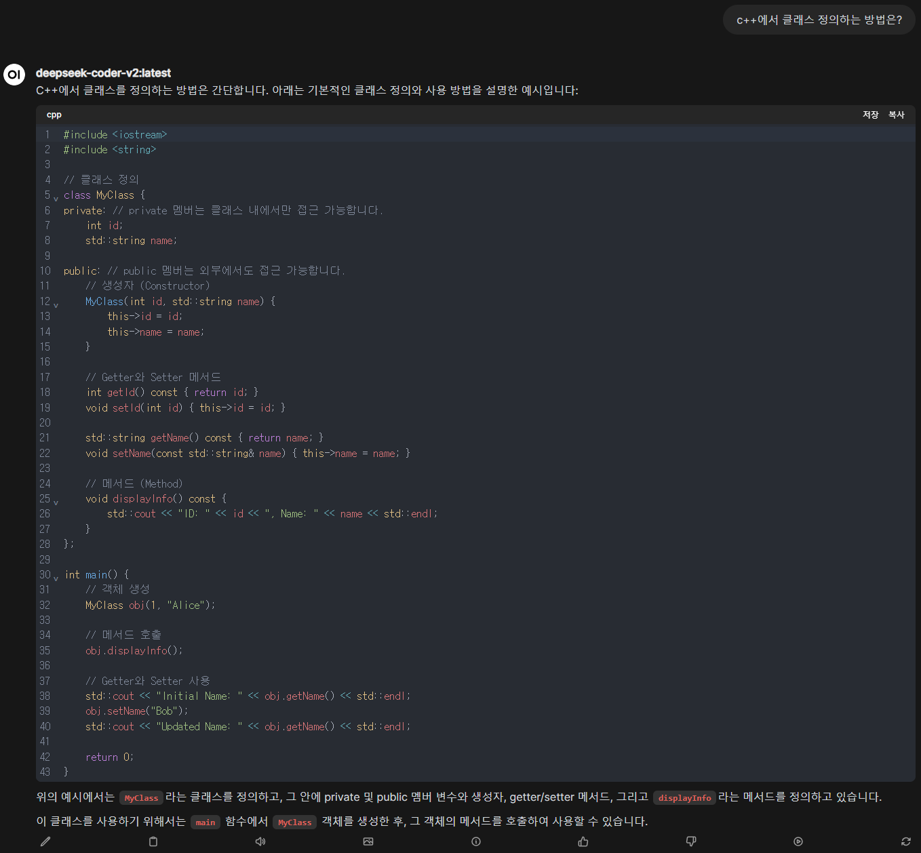Read the response aloud via the speaker icon
This screenshot has width=921, height=853.
[x=260, y=841]
